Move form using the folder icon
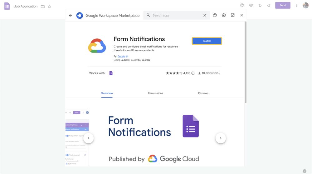The width and height of the screenshot is (312, 174). click(43, 7)
